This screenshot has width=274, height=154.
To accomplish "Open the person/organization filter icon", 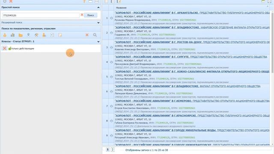I will 44,35.
